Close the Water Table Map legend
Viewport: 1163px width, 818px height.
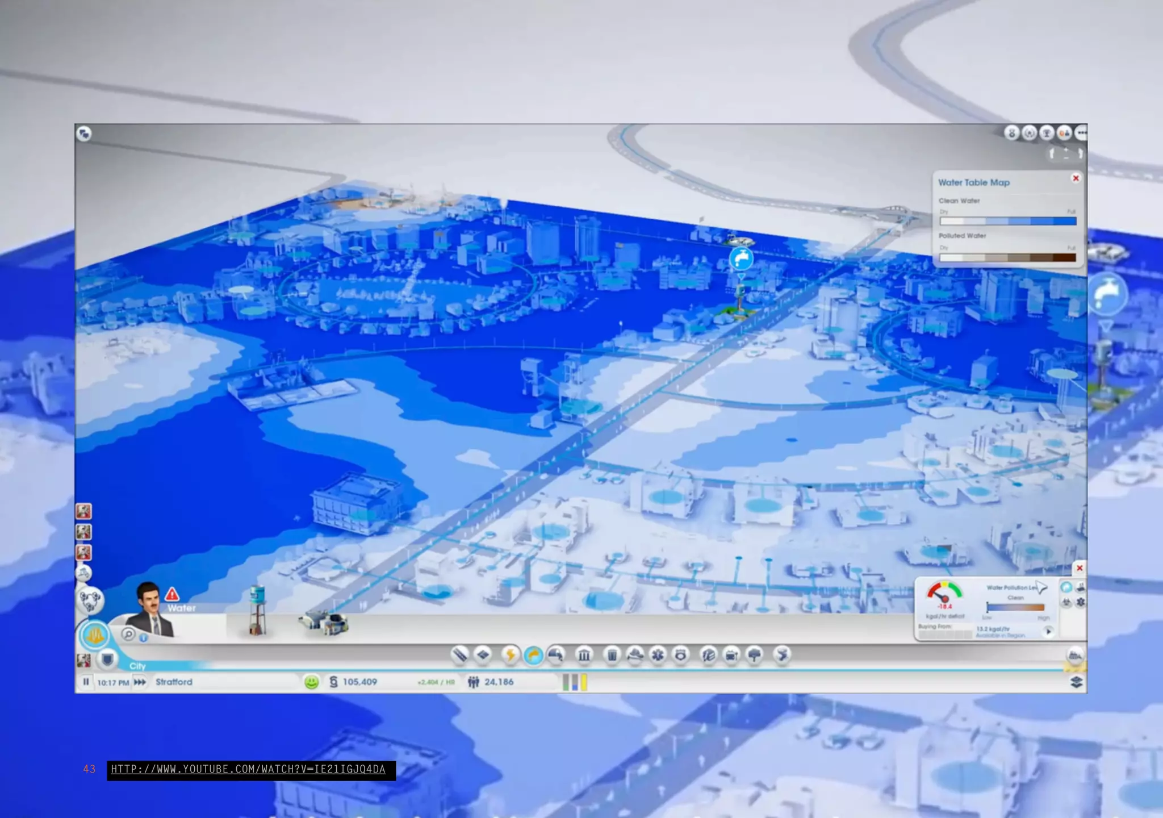coord(1076,178)
